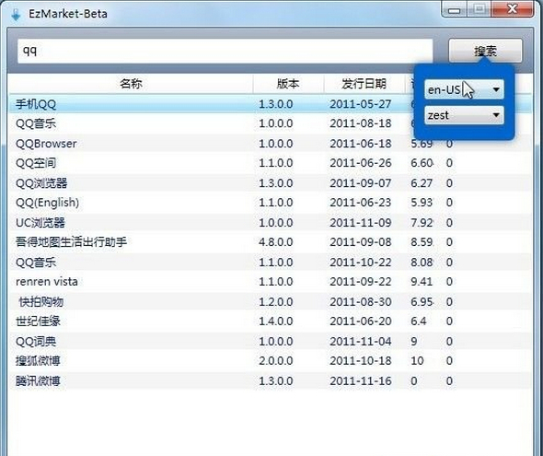The image size is (543, 456).
Task: Sort by the 发行日期 column header
Action: pyautogui.click(x=364, y=84)
